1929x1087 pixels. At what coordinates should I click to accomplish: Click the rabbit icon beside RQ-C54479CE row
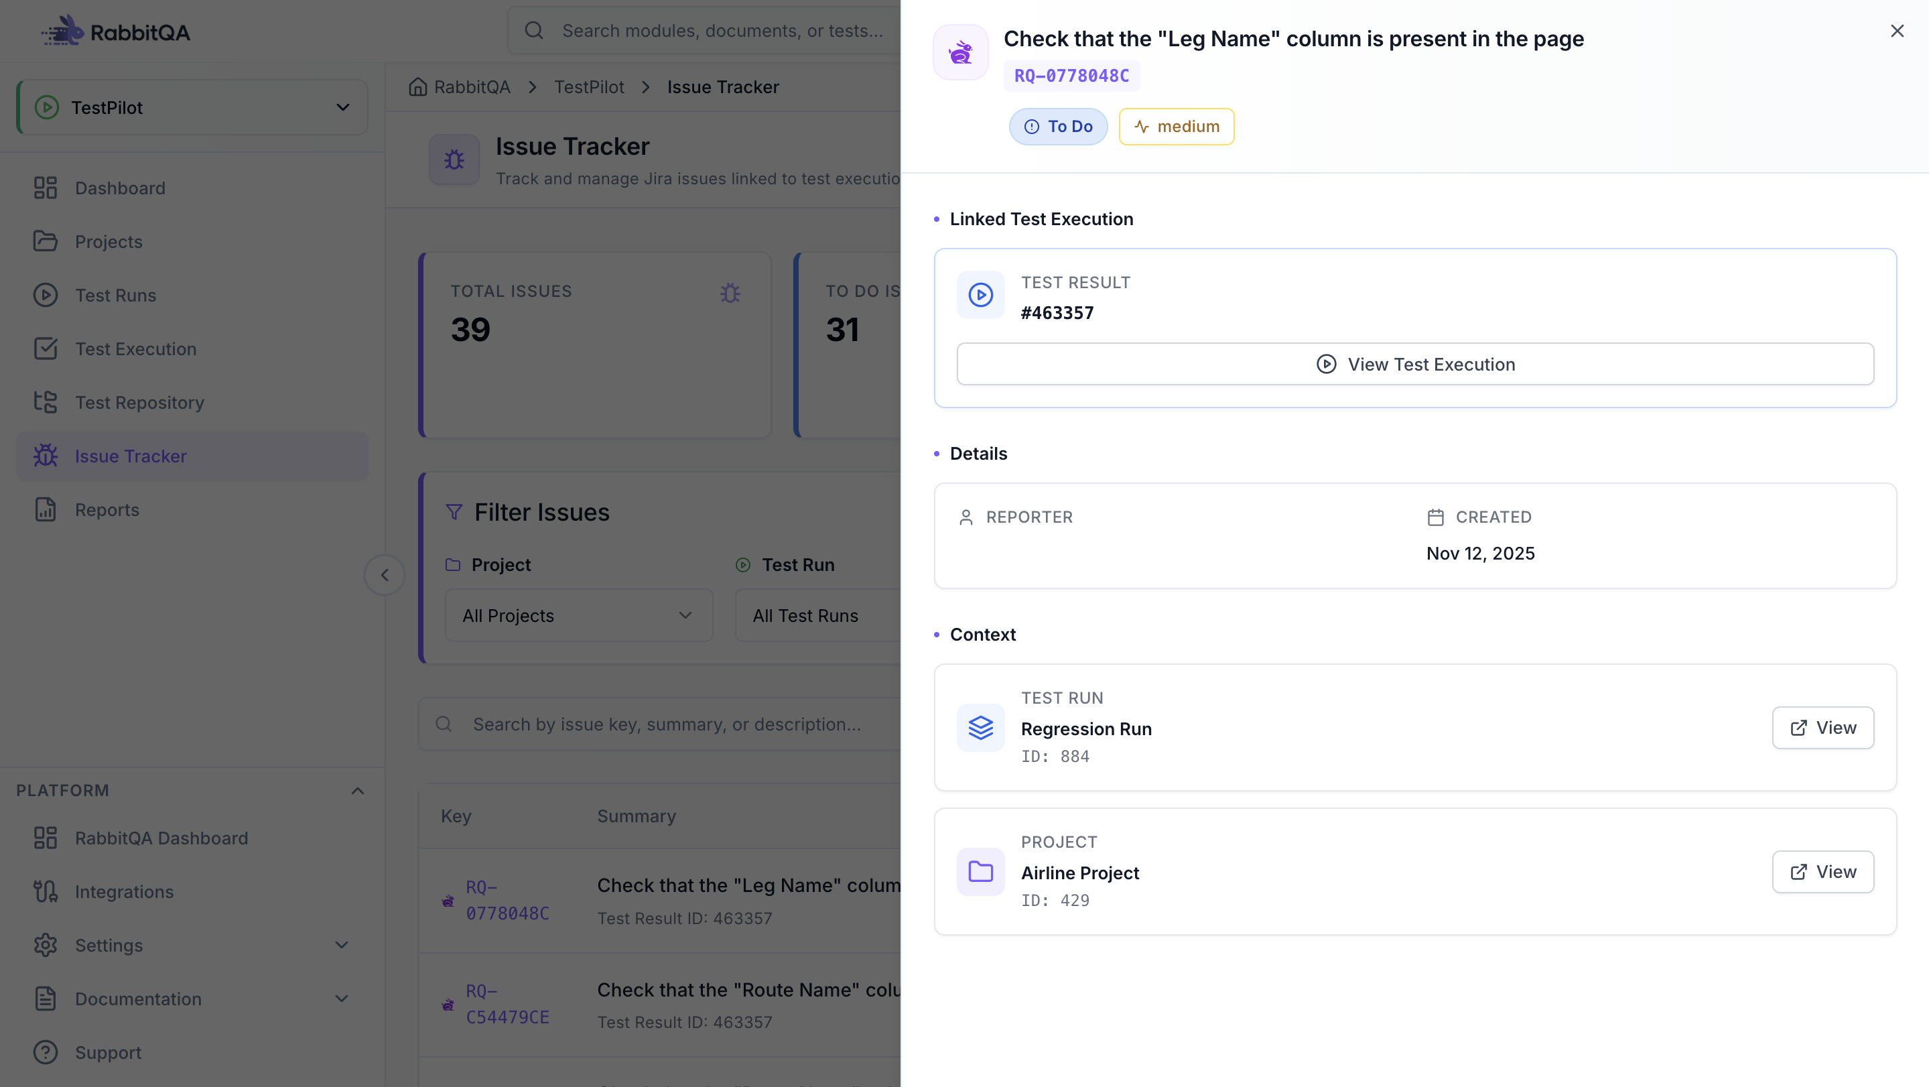(x=448, y=1005)
